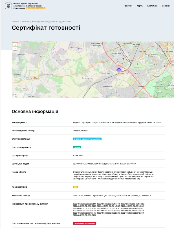This screenshot has width=174, height=228.
Task: Select issuing authority ДЕРЖАВНА АРХІТЕКТУРНО-БУДІВЕЛЬНА ІНСПЕКЦІЯ УКРАЇНИ
Action: [x=104, y=164]
